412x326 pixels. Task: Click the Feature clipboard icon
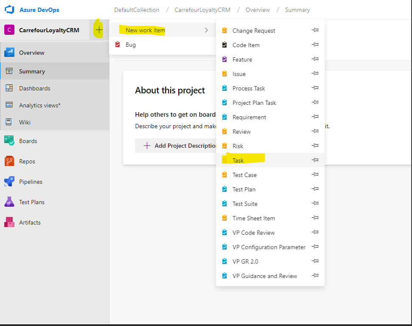(224, 59)
